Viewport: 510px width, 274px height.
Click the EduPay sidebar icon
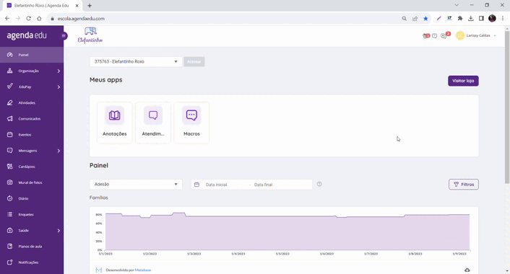(10, 87)
